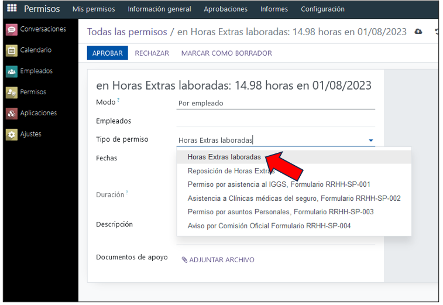The width and height of the screenshot is (443, 305).
Task: Click the 'ADJUNTAR ARCHIVO' link
Action: click(222, 260)
